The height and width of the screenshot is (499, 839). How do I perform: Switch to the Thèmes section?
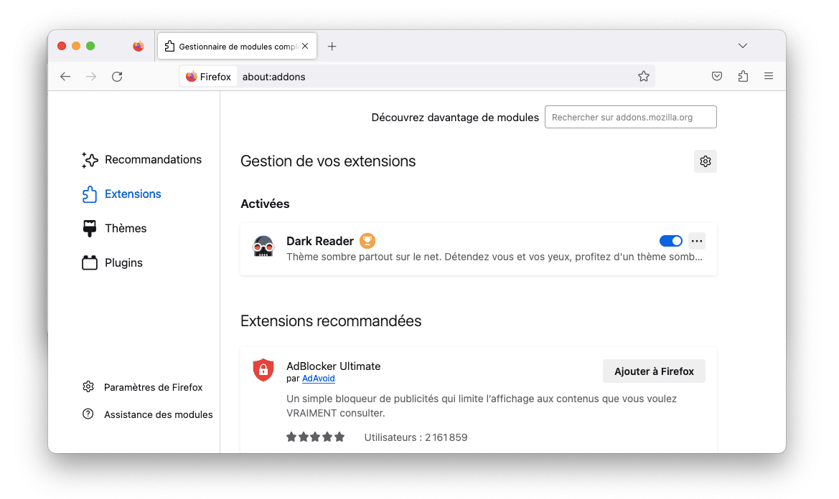tap(126, 229)
